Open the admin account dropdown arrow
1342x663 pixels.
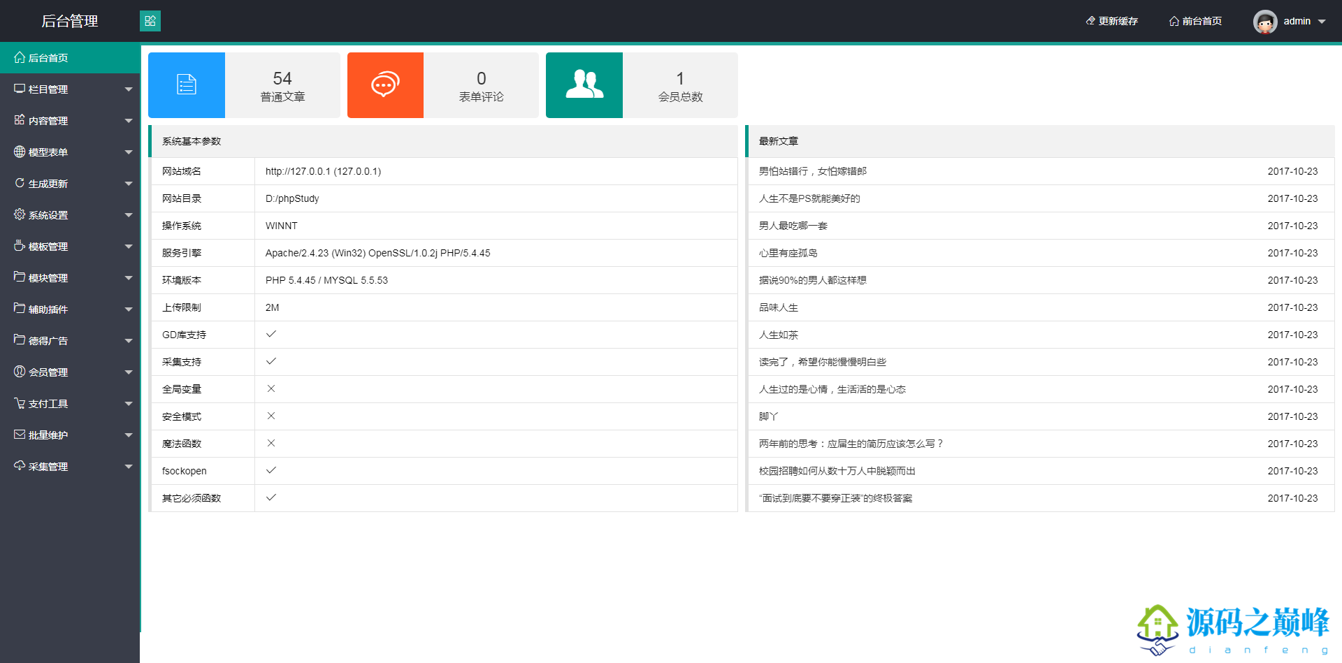coord(1322,22)
